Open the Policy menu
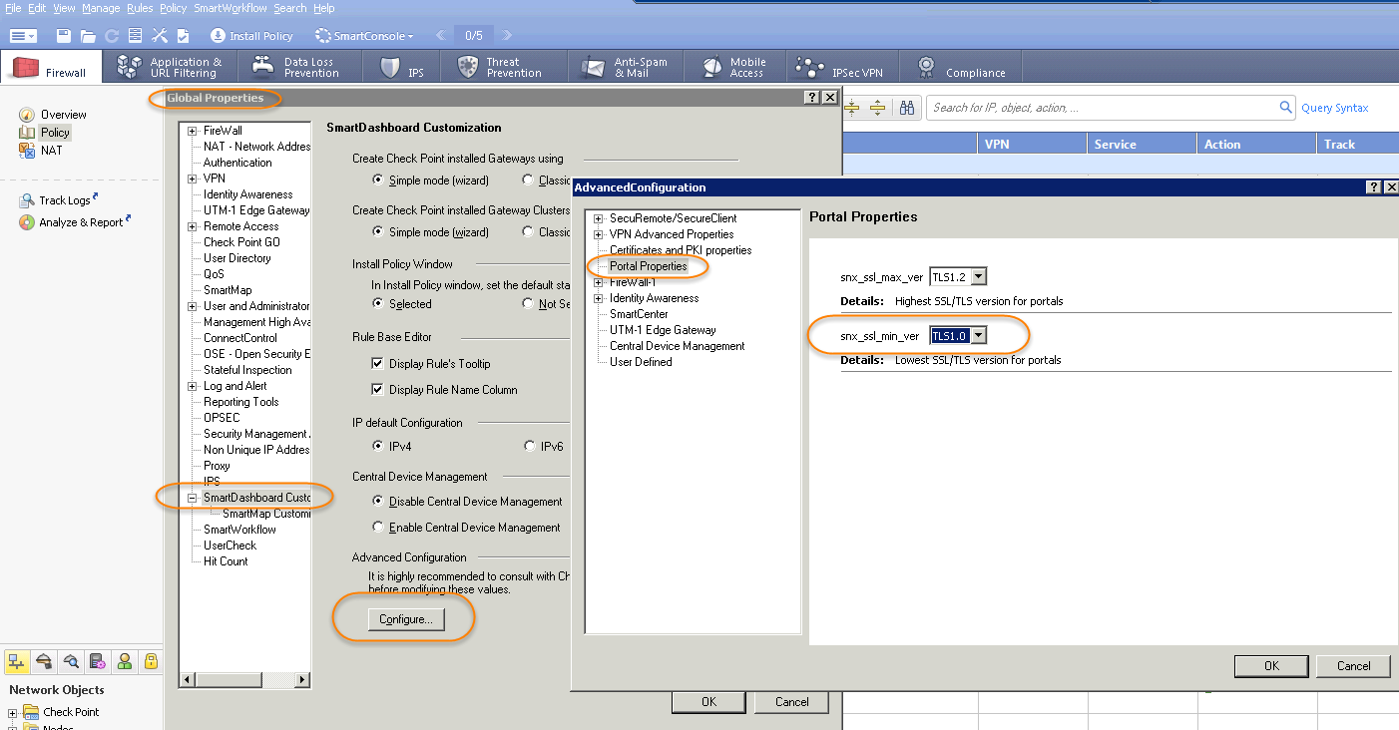Screen dimensions: 1399x730 [173, 8]
